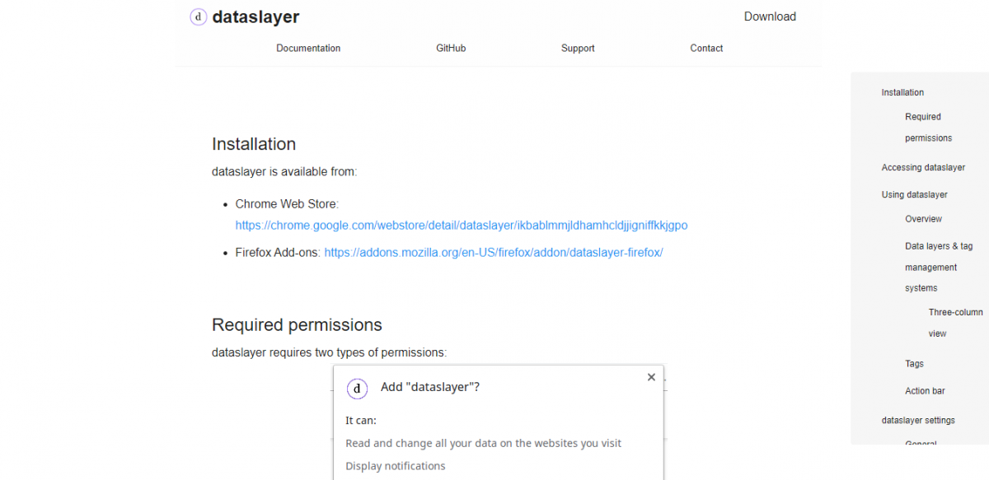Screen dimensions: 989x480
Task: Open the Firefox Add-ons link
Action: pyautogui.click(x=493, y=252)
